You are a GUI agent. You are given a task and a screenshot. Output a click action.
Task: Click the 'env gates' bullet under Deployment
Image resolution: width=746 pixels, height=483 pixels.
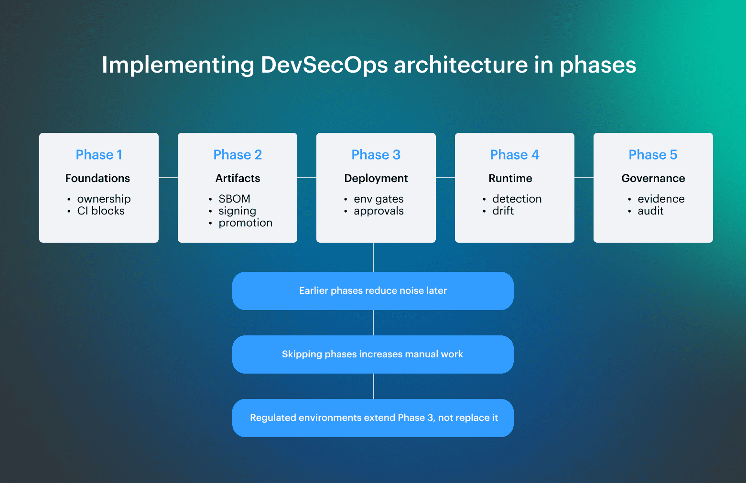pos(378,199)
